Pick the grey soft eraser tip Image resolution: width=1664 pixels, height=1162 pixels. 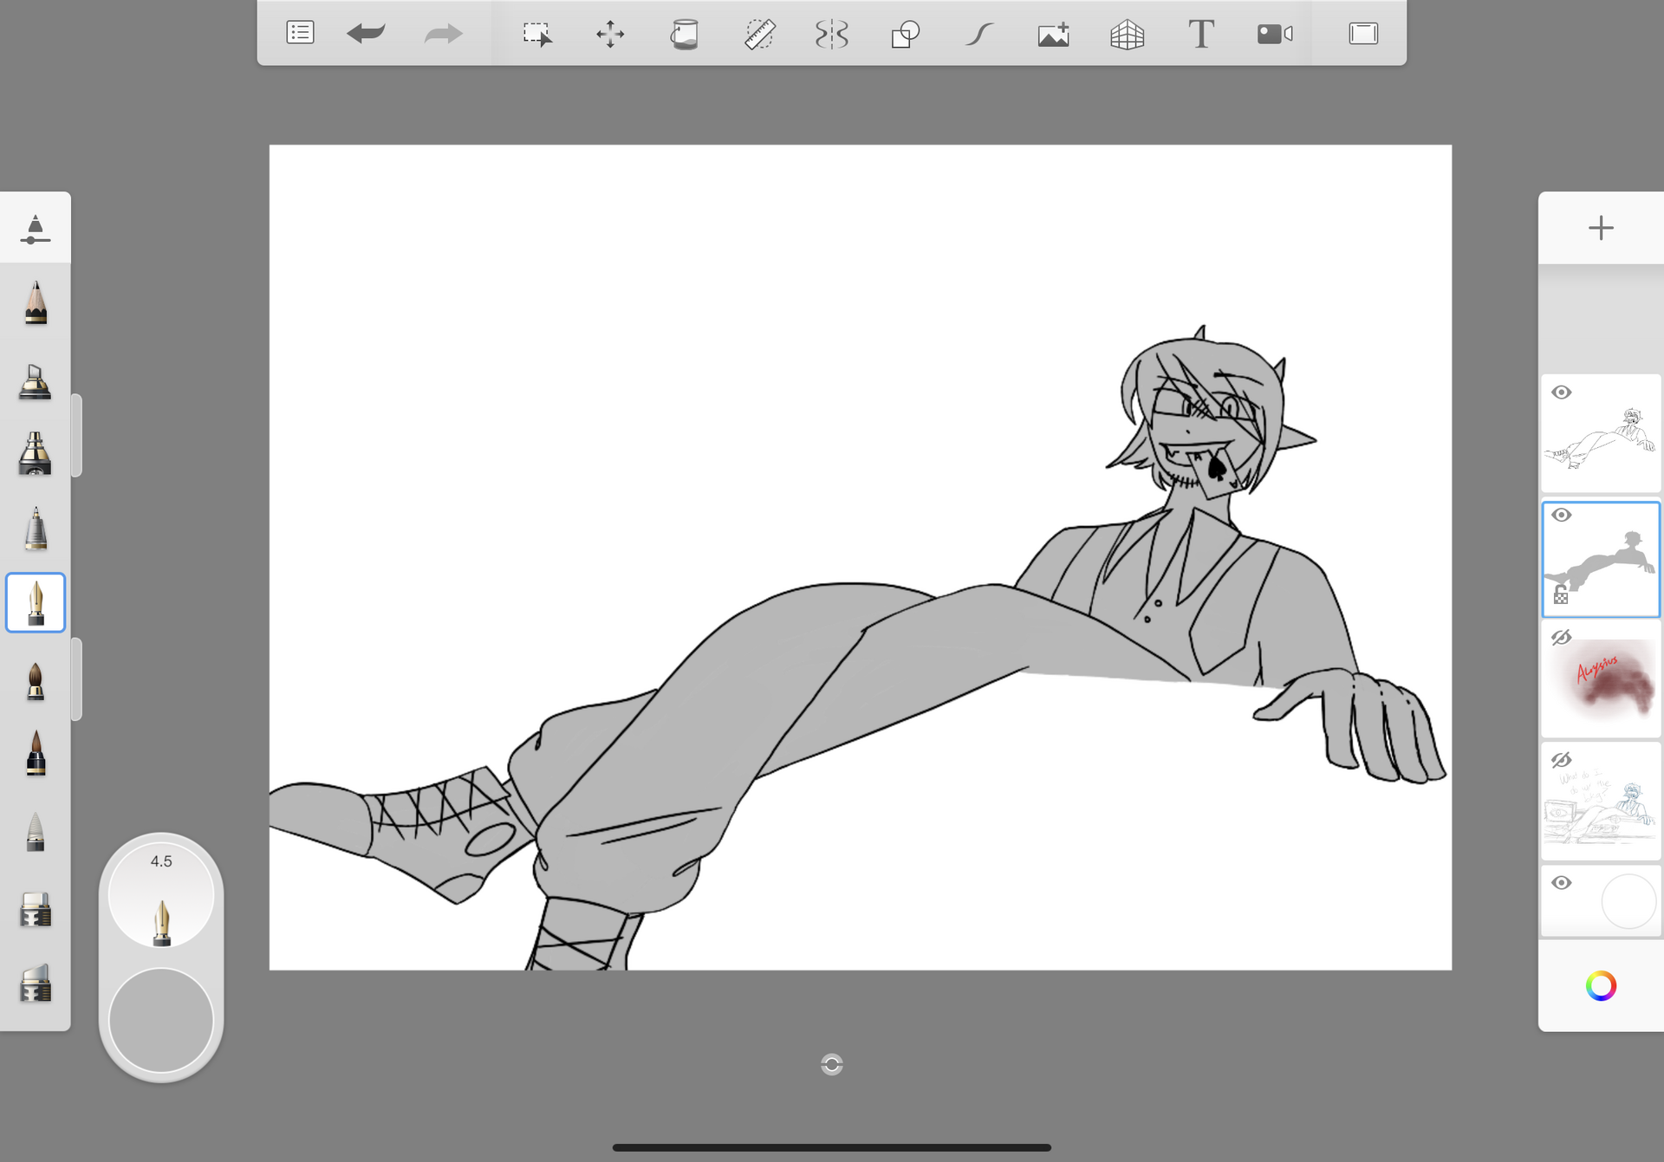pyautogui.click(x=36, y=832)
